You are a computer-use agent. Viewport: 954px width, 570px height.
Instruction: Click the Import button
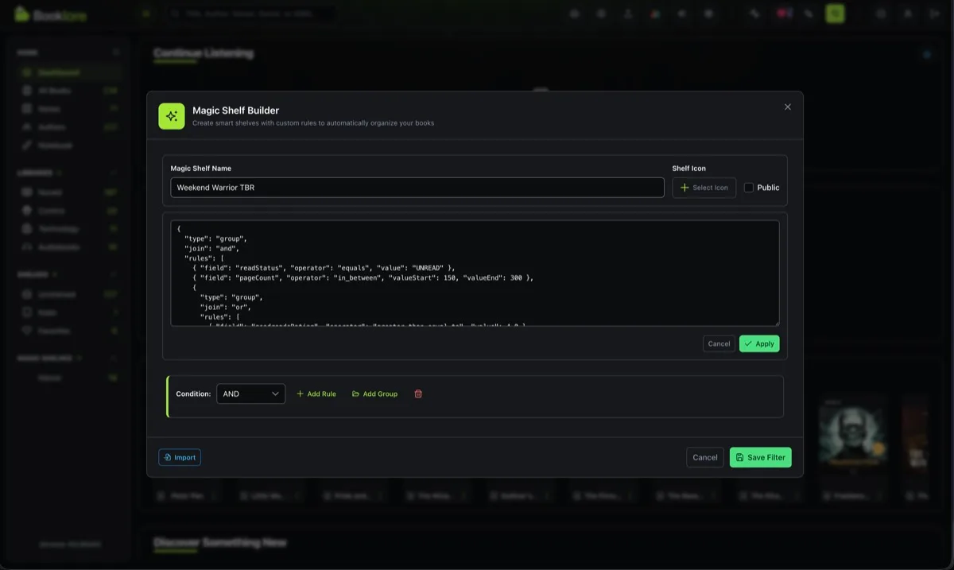pos(180,457)
